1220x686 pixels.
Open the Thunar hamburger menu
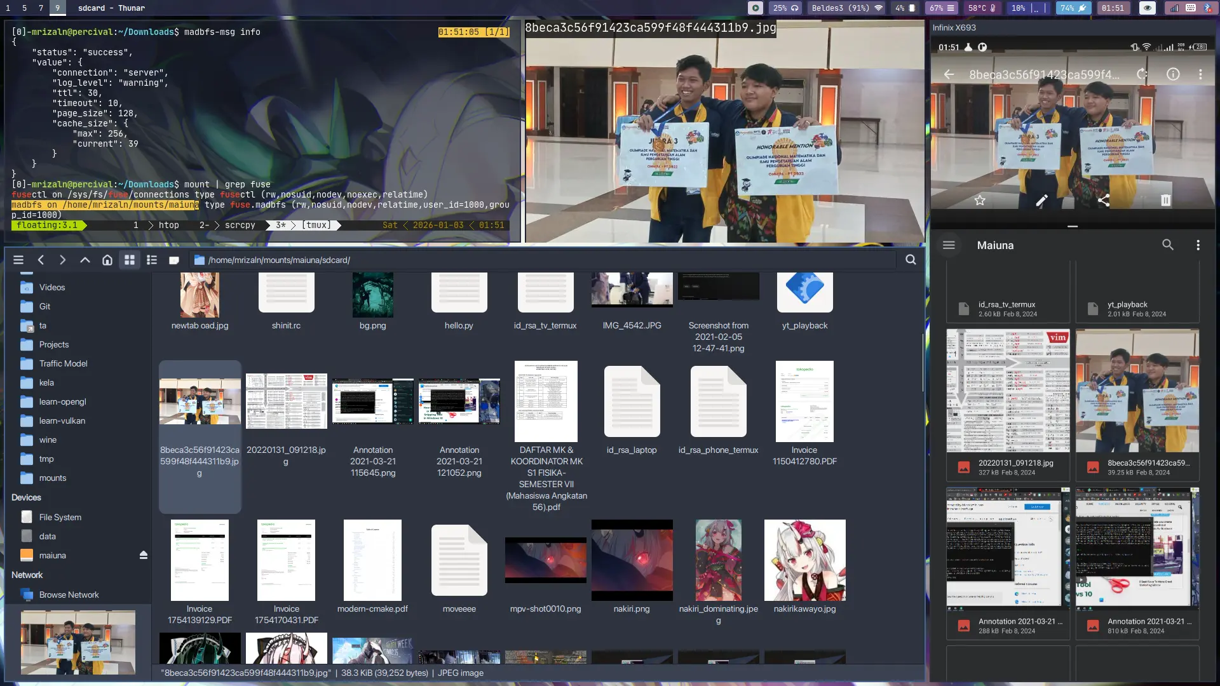[x=18, y=260]
